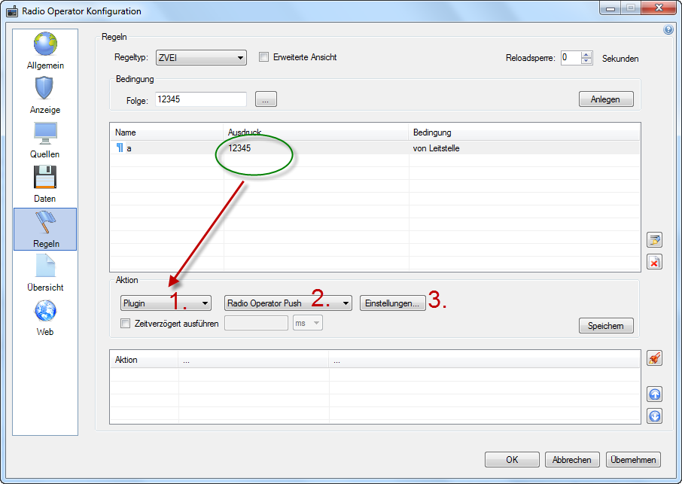Viewport: 682px width, 484px height.
Task: Click the Folge input field
Action: [201, 99]
